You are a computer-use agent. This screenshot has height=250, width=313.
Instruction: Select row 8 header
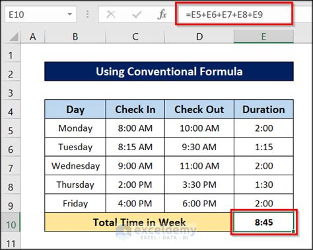tap(11, 185)
